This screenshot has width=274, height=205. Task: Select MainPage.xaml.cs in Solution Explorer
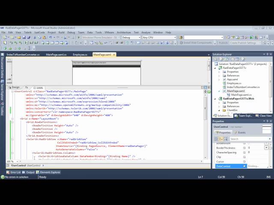241,95
